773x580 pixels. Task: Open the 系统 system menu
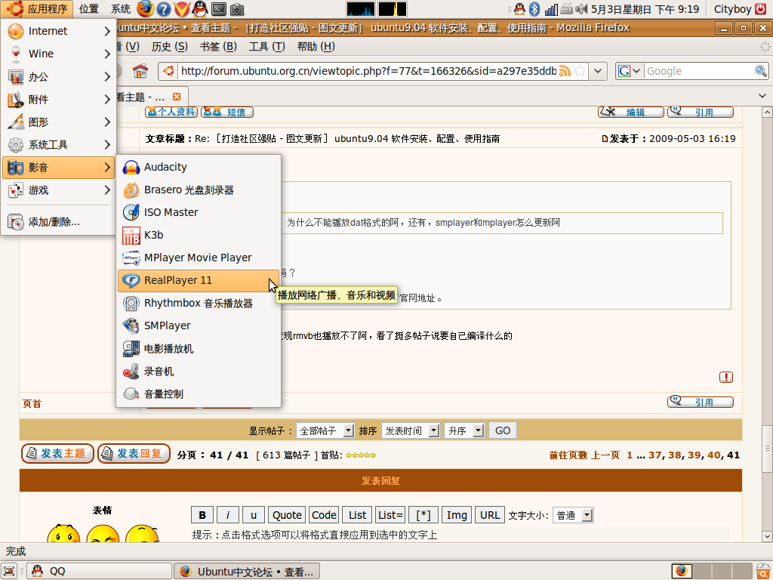pos(120,9)
